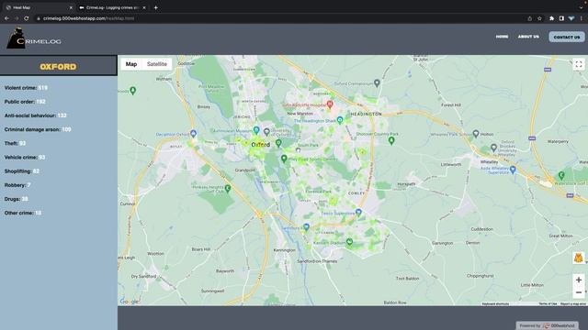
Task: Open a new browser tab with plus
Action: point(155,7)
